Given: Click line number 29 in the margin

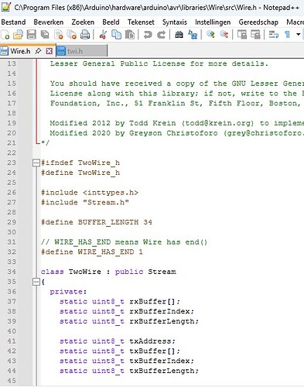Looking at the screenshot, I should (12, 222).
